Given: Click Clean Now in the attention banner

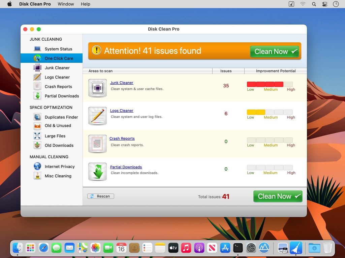Looking at the screenshot, I should pyautogui.click(x=274, y=51).
